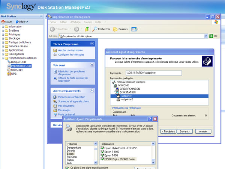
Task: Expand the Applications folder
Action: pos(3,50)
